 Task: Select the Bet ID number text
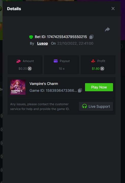click(x=67, y=37)
